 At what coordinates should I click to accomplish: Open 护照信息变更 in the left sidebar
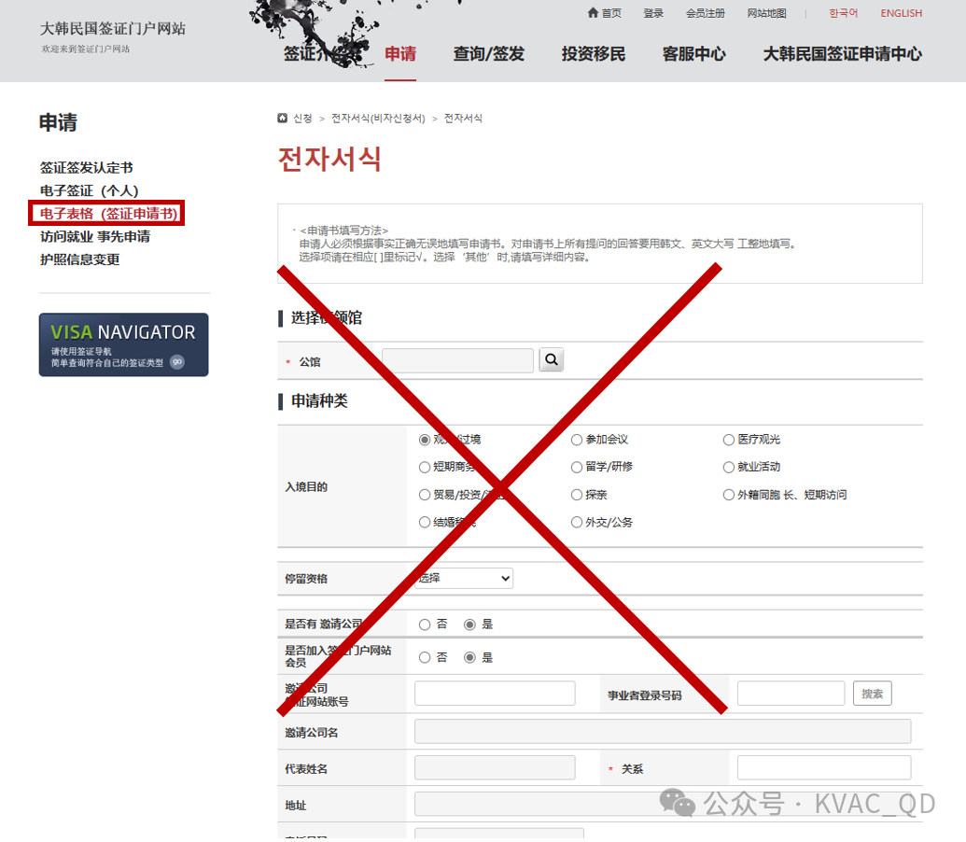79,260
